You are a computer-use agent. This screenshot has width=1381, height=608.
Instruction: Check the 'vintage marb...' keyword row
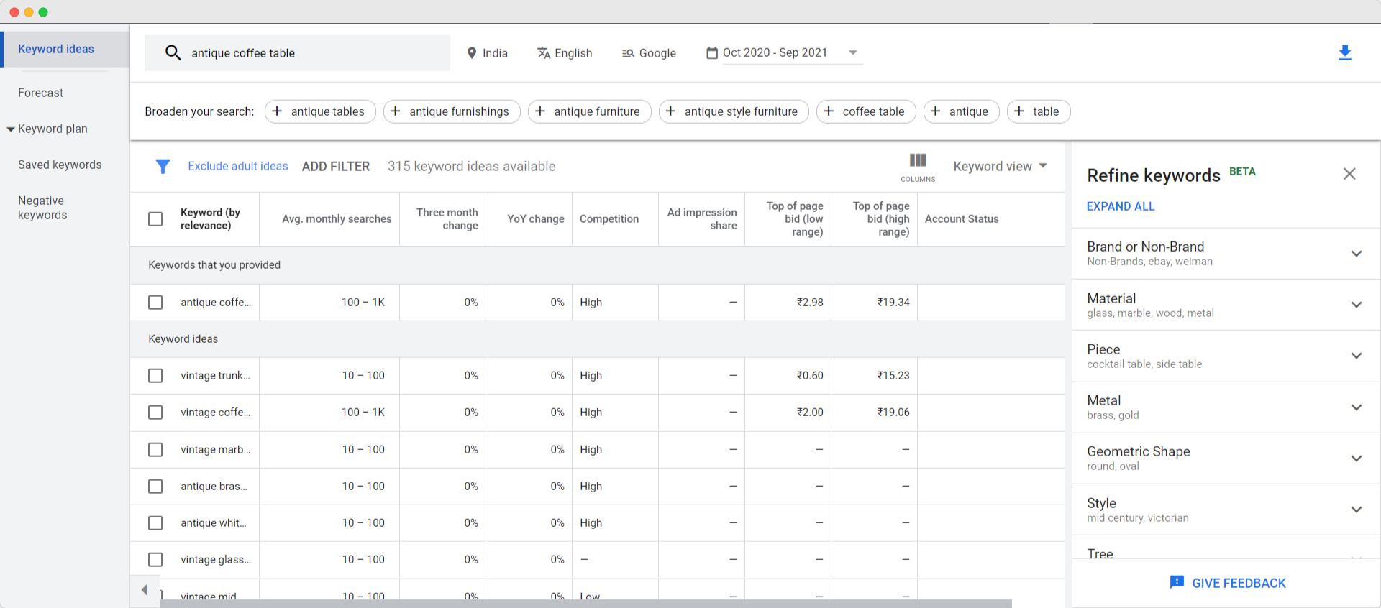tap(155, 450)
